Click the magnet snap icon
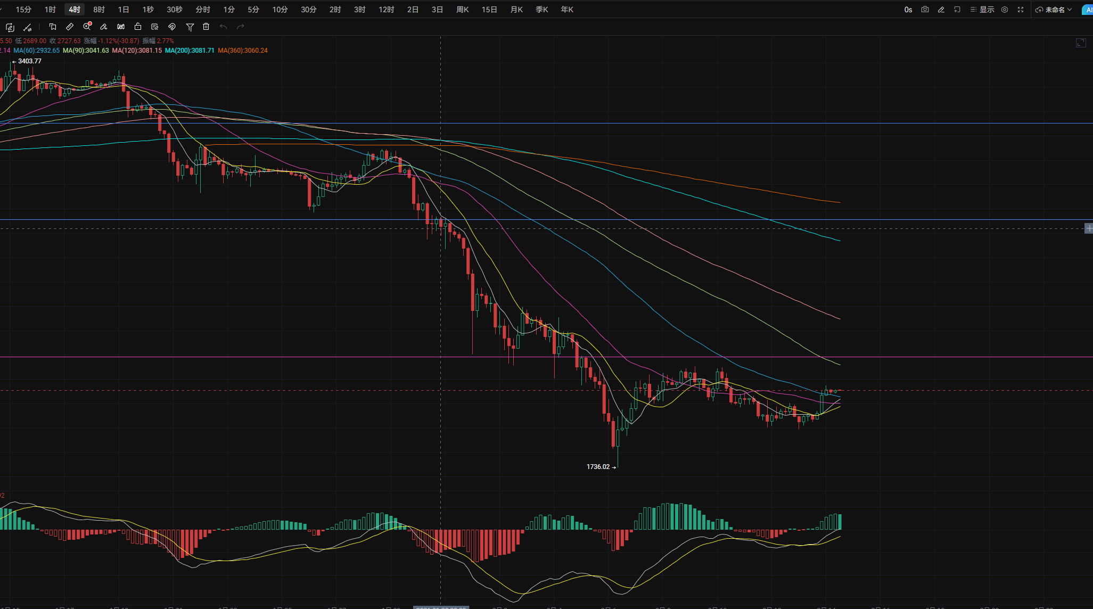 pos(172,27)
